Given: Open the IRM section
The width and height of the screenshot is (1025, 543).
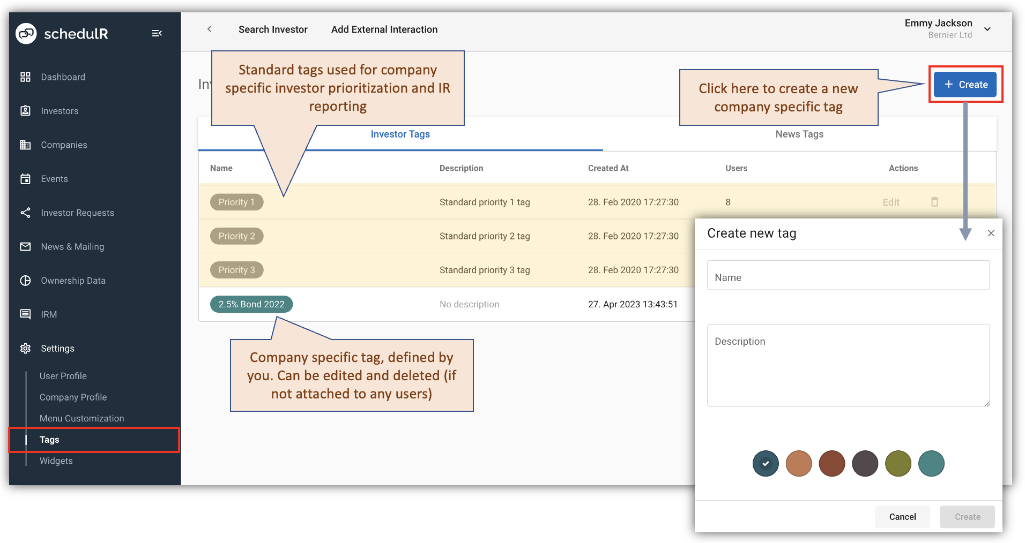Looking at the screenshot, I should [48, 314].
